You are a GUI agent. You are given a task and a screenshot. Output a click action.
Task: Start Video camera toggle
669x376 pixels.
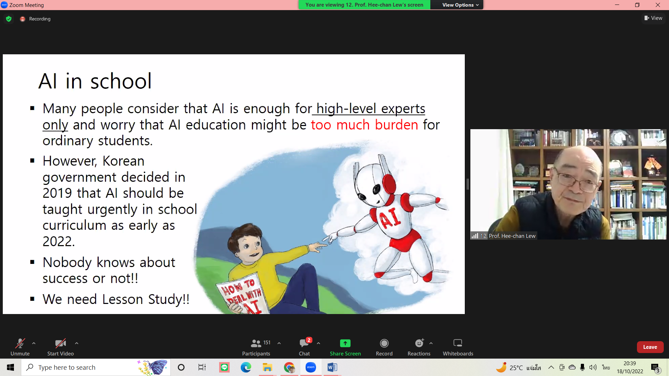point(60,344)
